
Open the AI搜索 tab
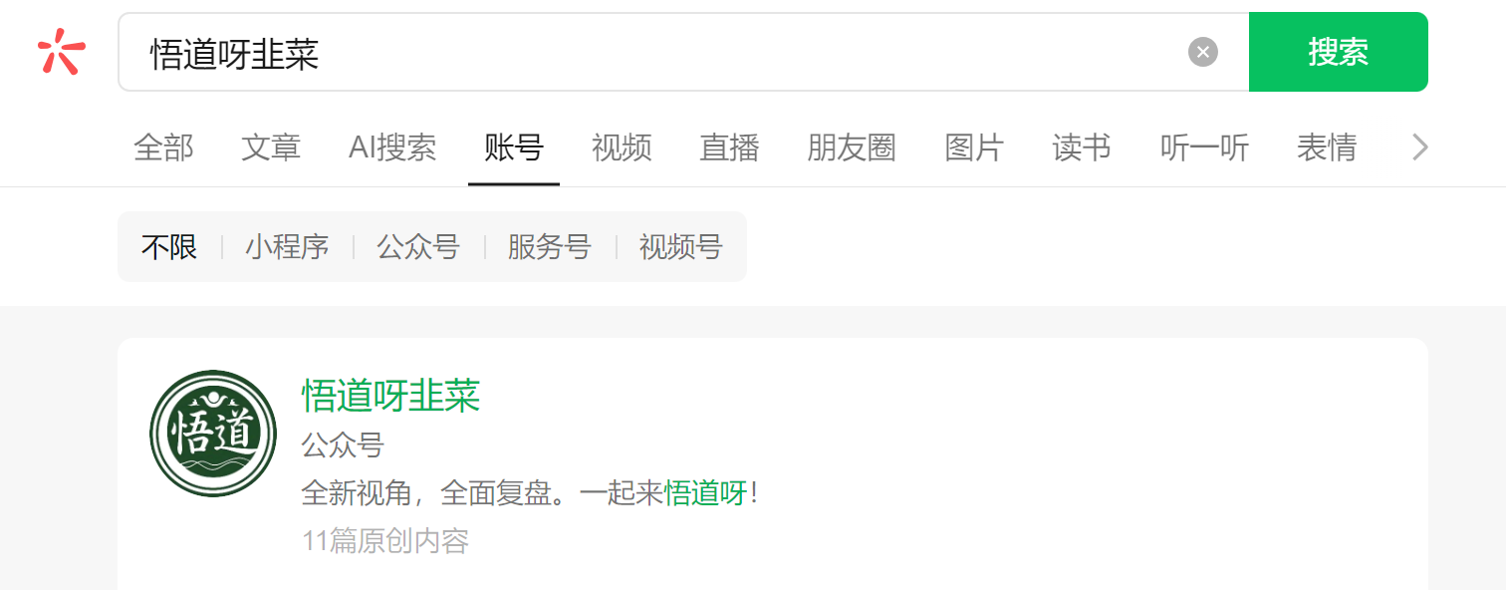click(392, 147)
